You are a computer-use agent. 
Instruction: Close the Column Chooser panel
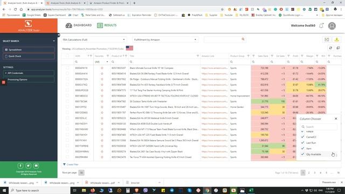pyautogui.click(x=336, y=119)
